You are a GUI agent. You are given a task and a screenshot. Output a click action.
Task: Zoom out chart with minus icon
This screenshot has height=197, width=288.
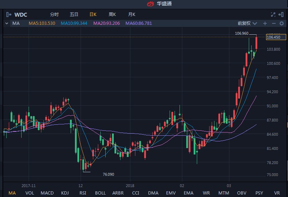(274, 23)
